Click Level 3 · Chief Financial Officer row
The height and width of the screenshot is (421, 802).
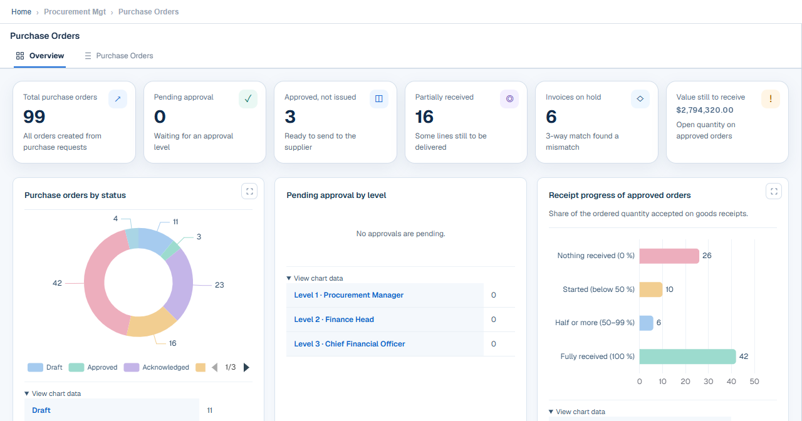pos(400,344)
